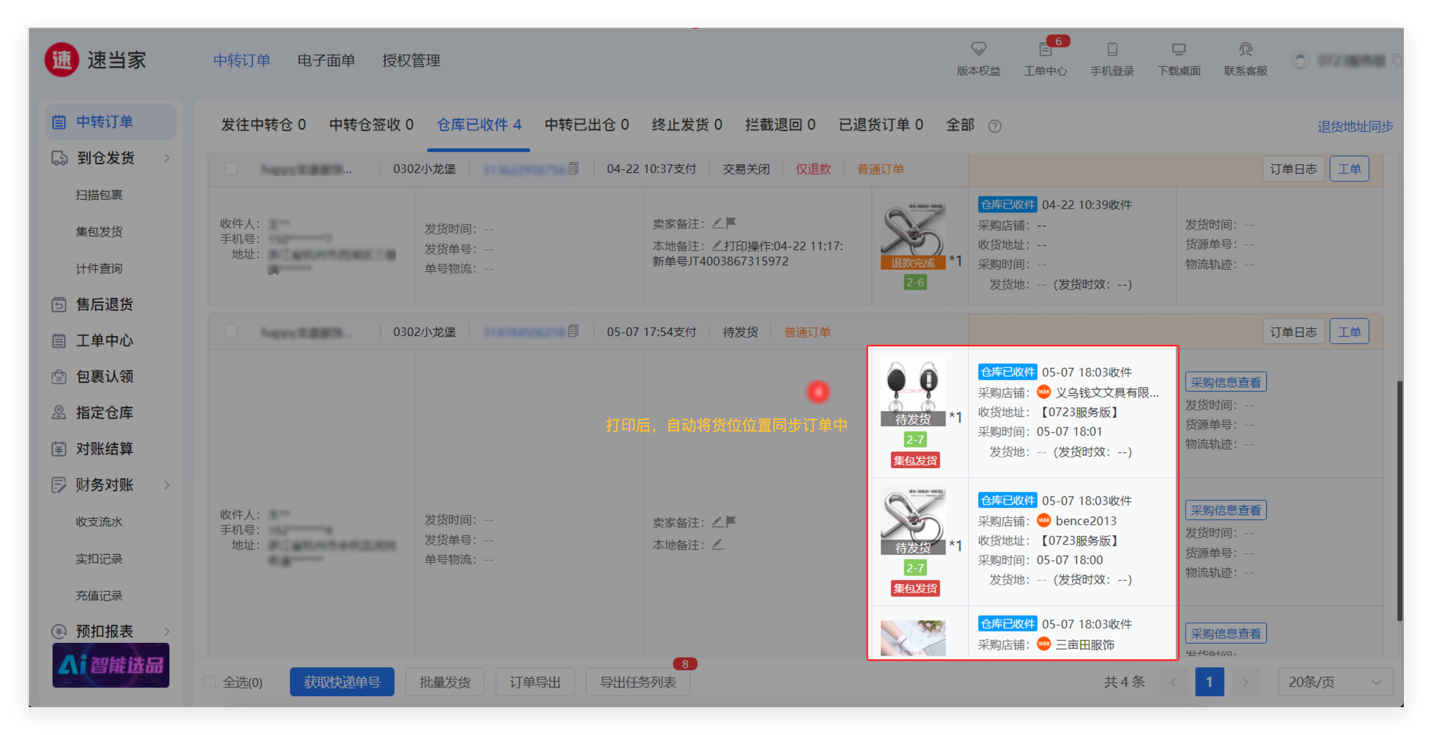Screen dimensions: 1431x735
Task: Open the 电子面单 top menu
Action: [x=326, y=60]
